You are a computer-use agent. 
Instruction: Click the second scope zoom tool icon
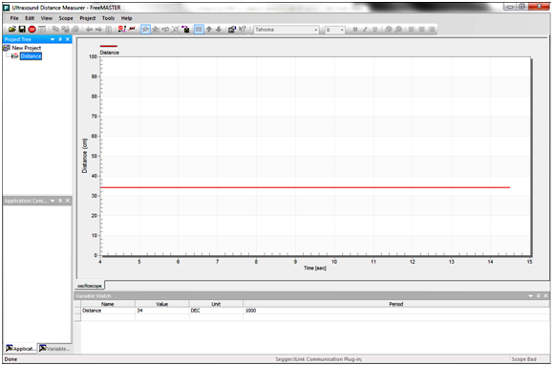(x=156, y=30)
